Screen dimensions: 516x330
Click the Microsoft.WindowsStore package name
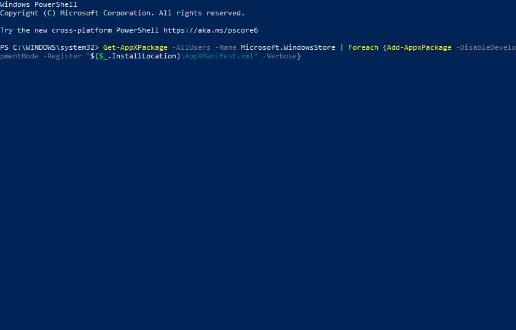pos(287,47)
